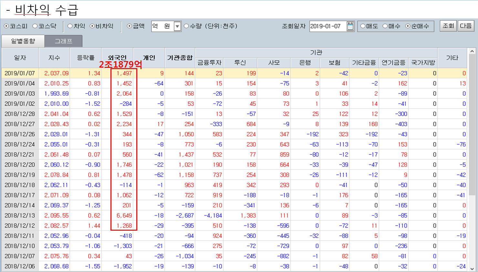478x272 pixels.
Task: Click the 외국인 column header
Action: [x=117, y=58]
